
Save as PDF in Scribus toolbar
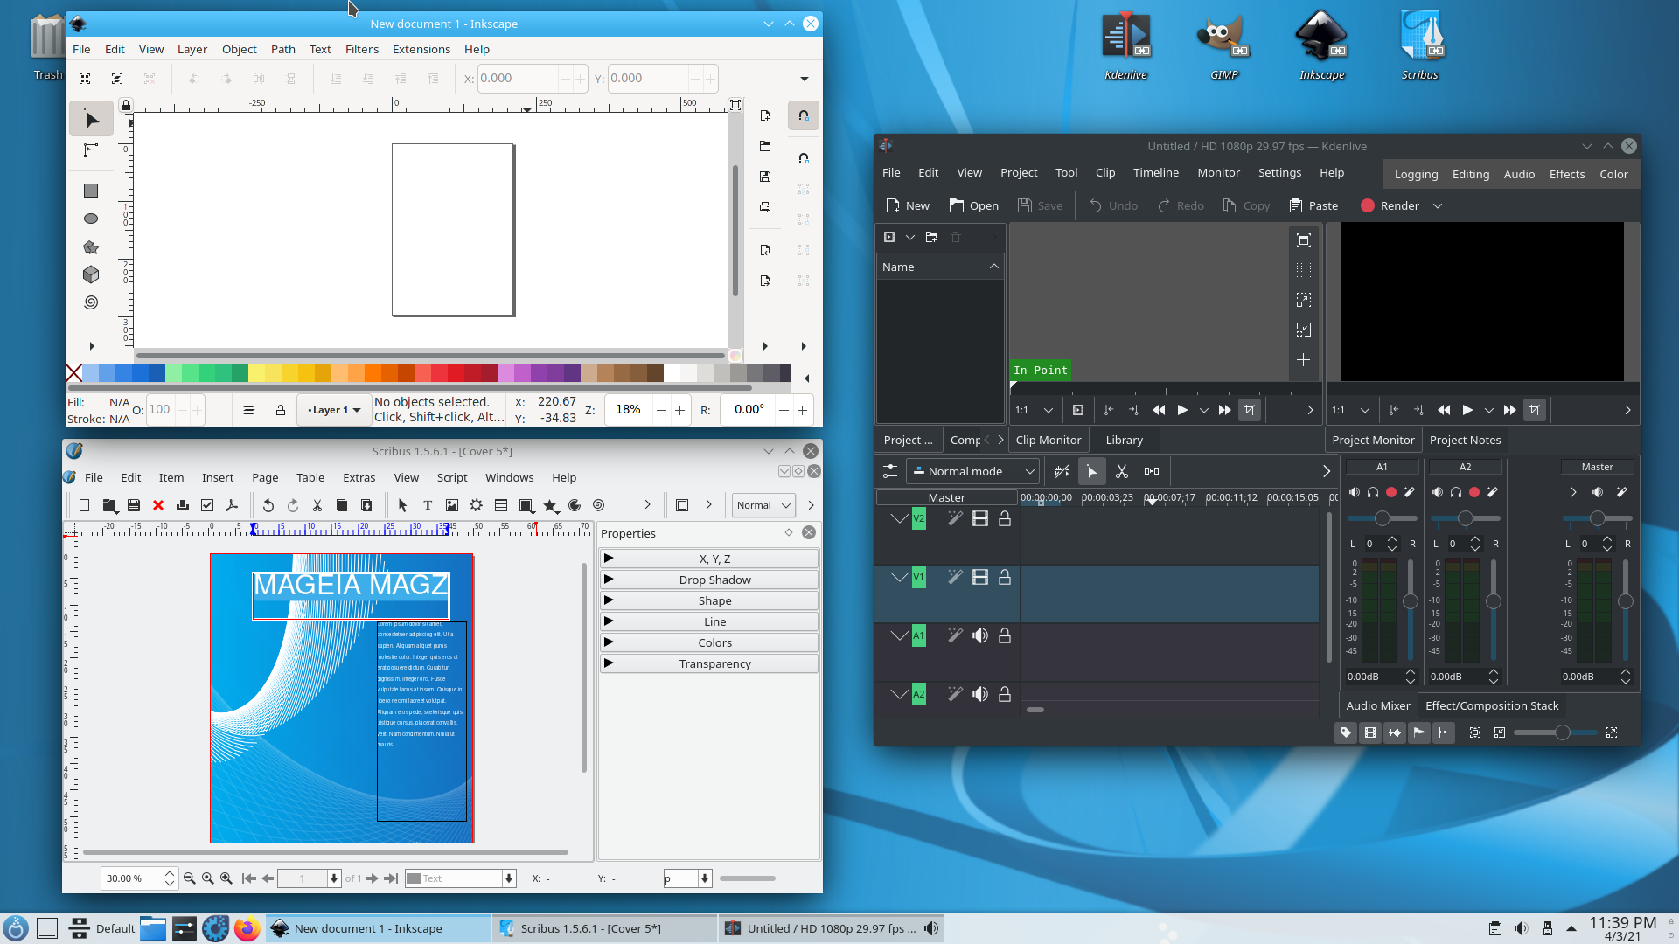pyautogui.click(x=232, y=505)
